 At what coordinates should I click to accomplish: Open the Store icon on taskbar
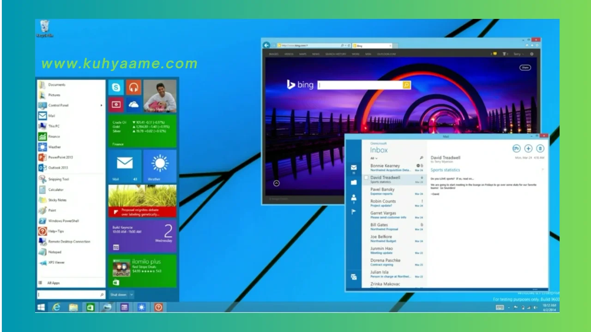pos(90,307)
